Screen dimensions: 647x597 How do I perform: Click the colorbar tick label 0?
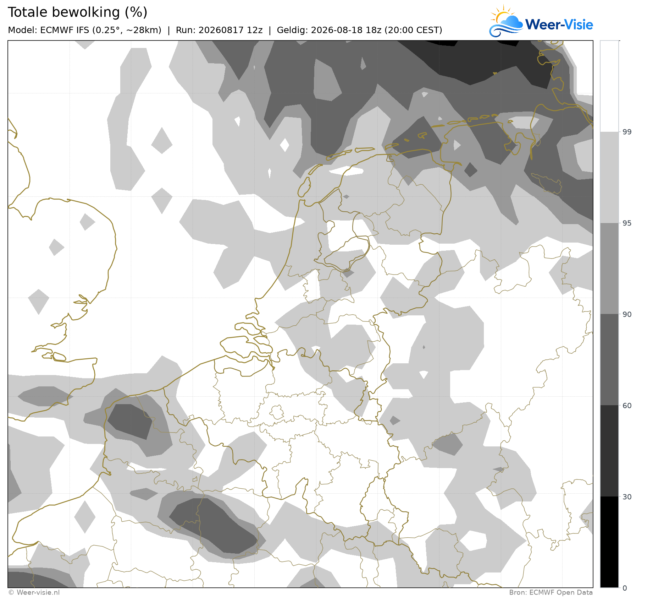(x=625, y=588)
